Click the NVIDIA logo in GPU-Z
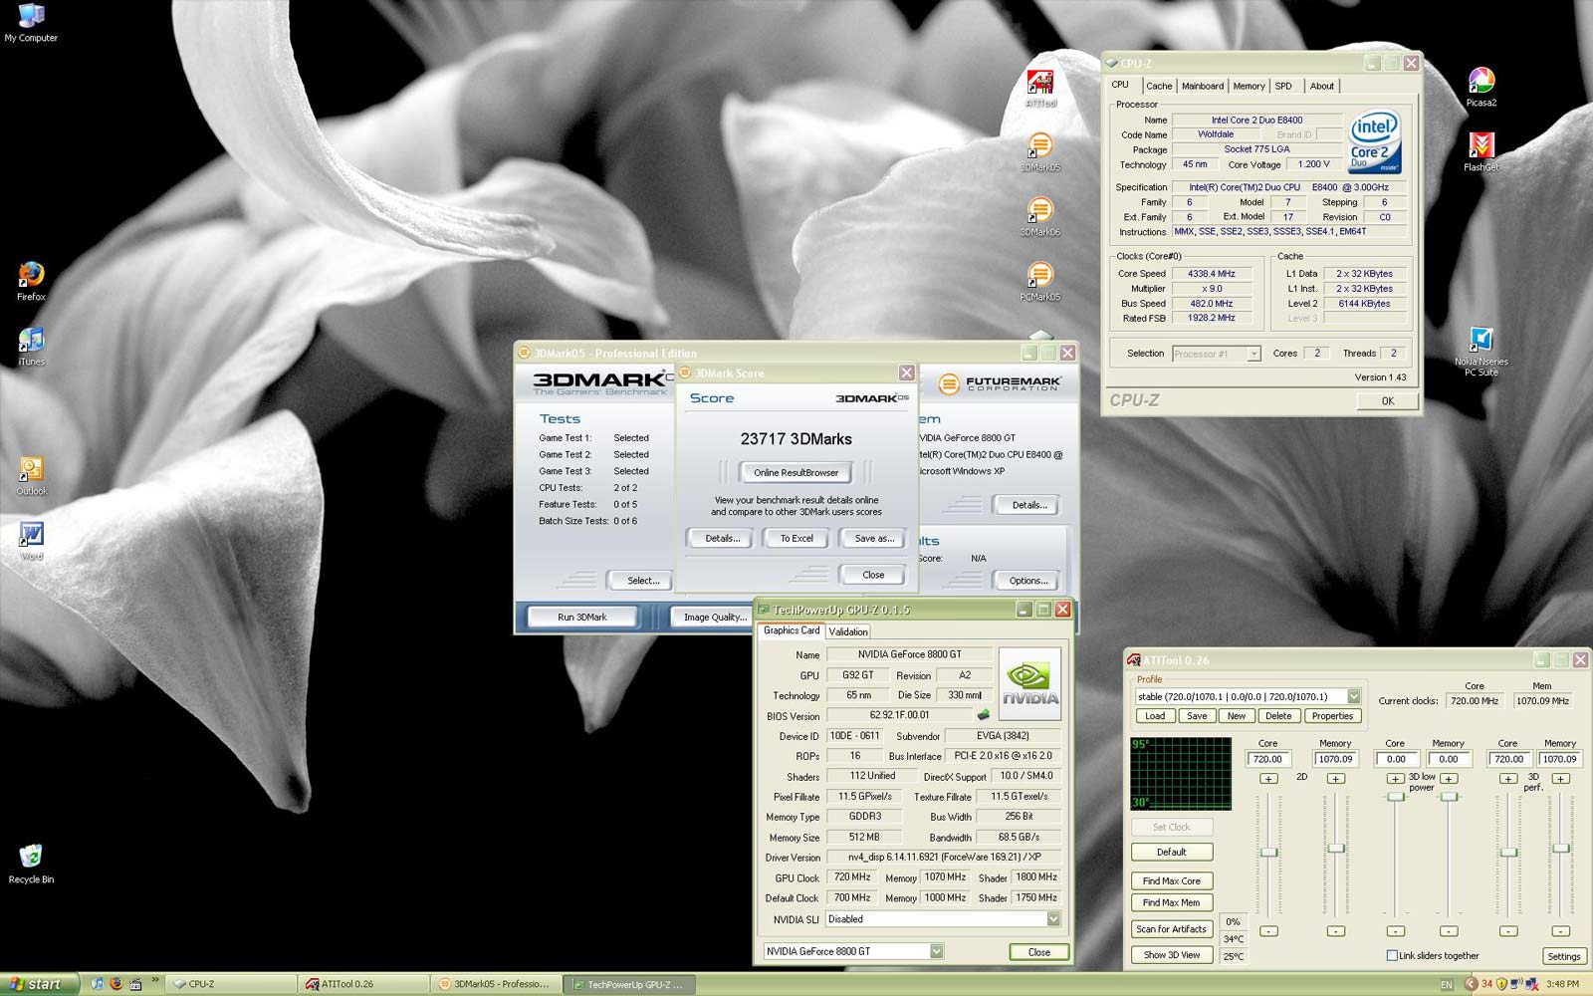The image size is (1593, 996). [1029, 684]
